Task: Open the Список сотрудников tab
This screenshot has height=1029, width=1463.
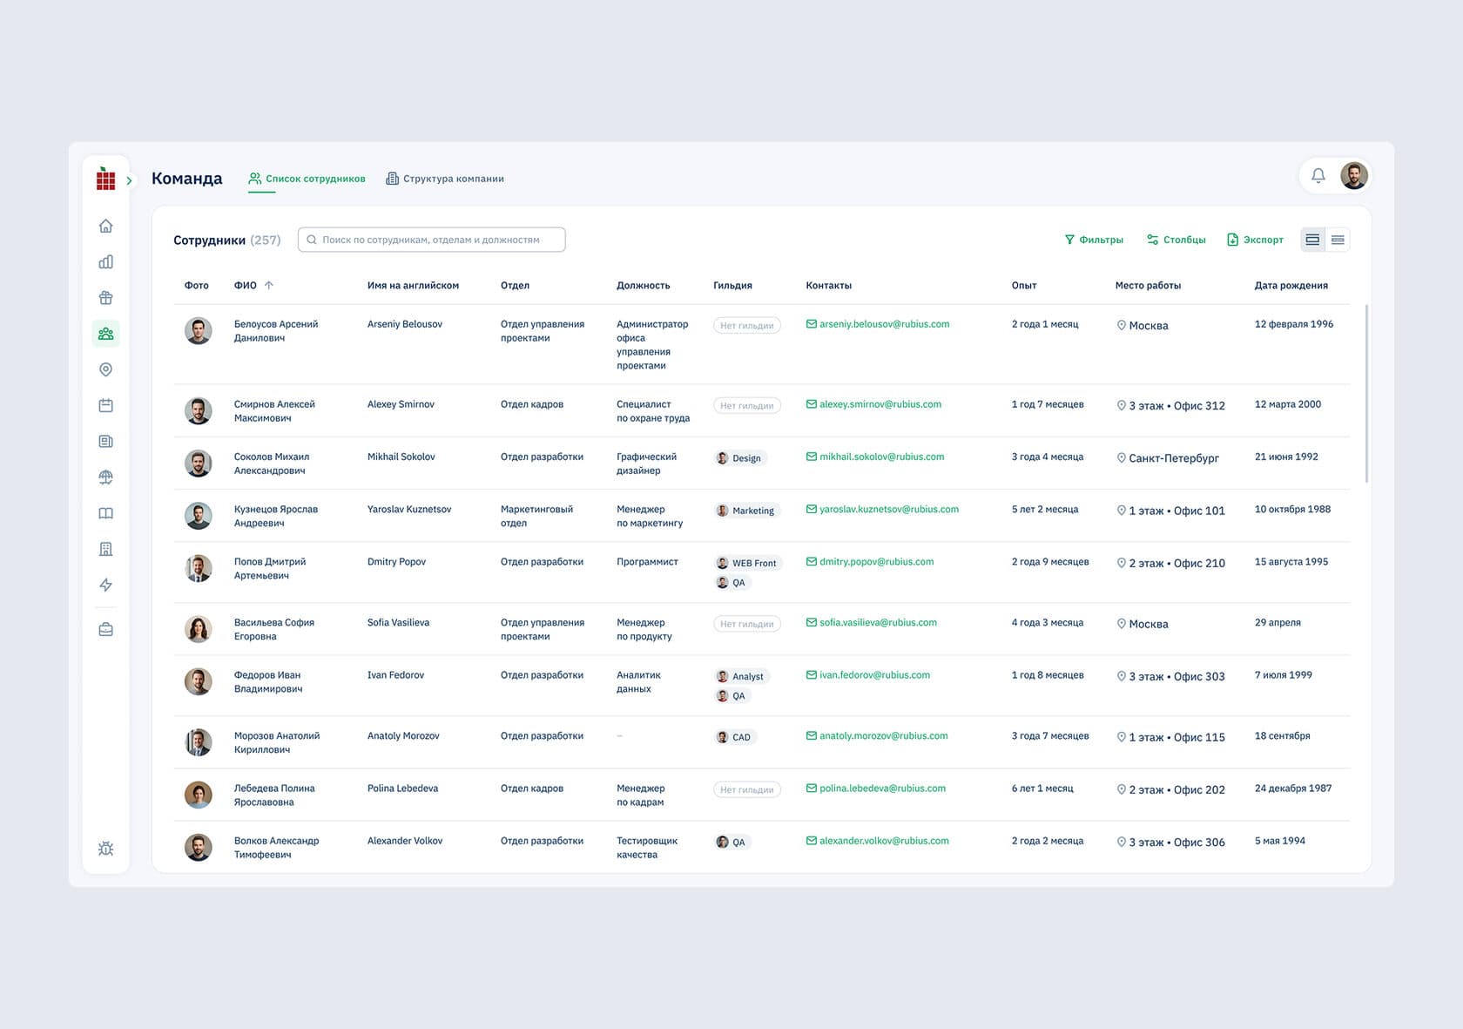Action: (x=307, y=179)
